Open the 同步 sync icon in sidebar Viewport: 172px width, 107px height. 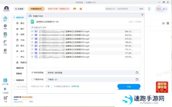[5, 35]
